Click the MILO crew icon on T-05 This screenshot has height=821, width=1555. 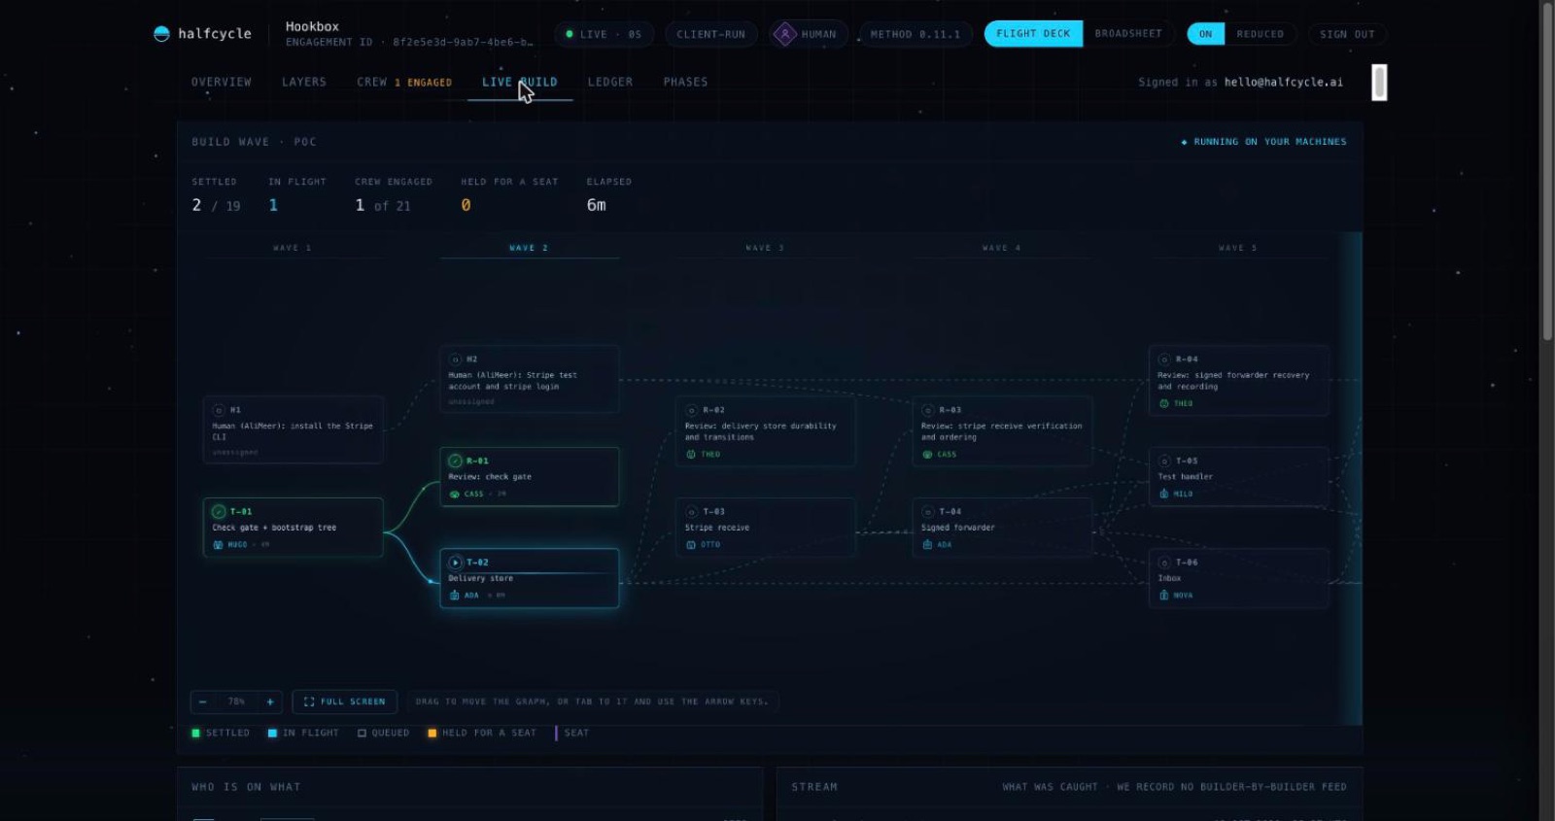coord(1163,494)
